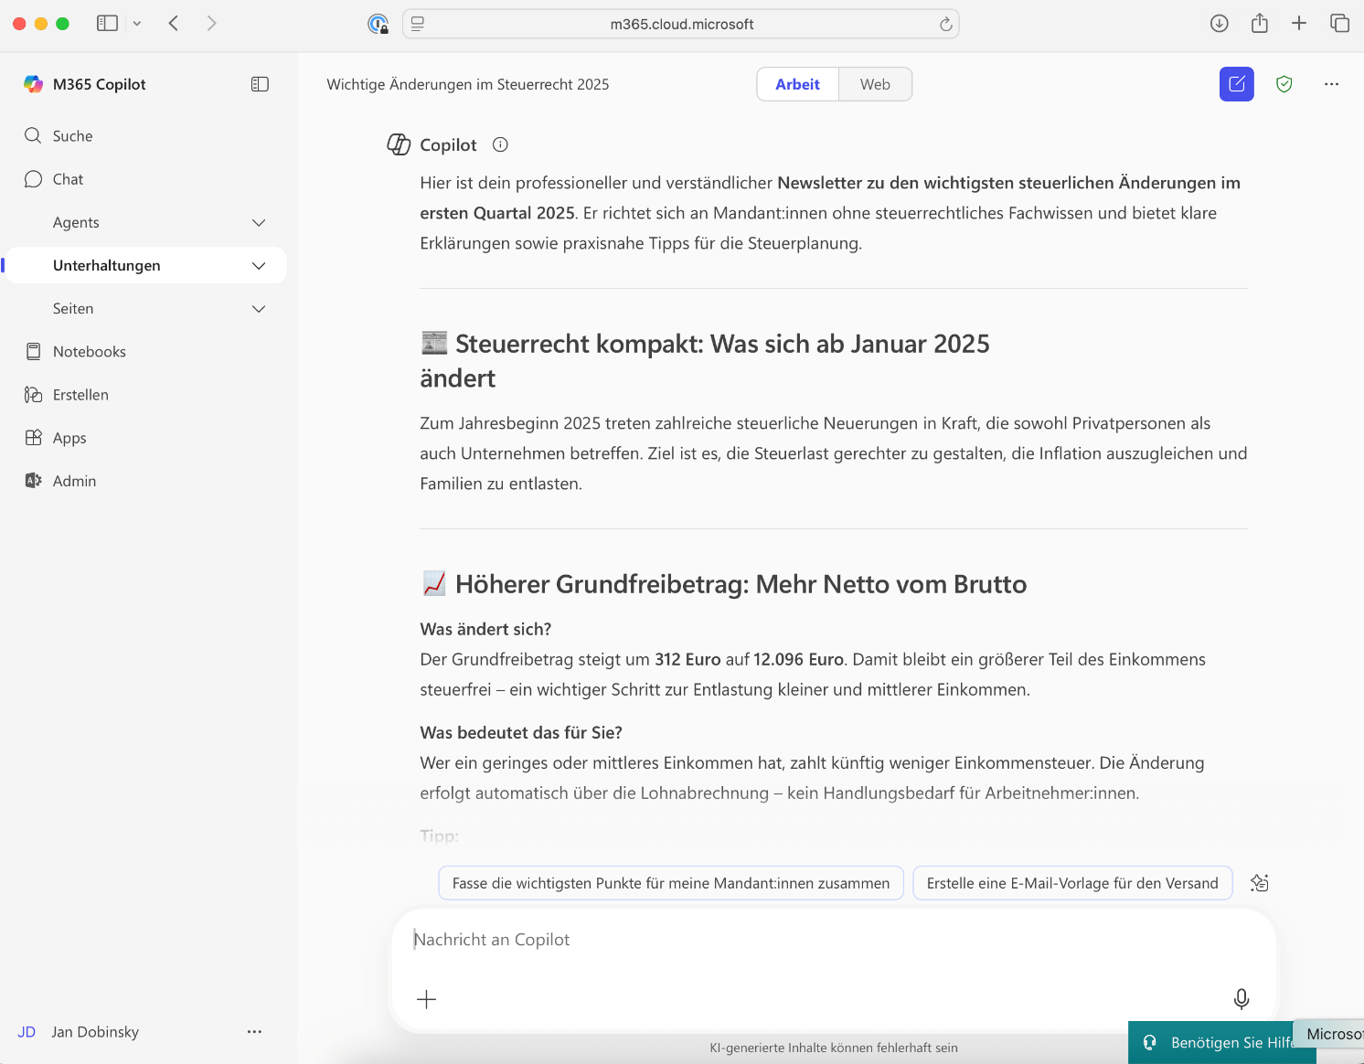
Task: Switch Copilot to Web mode
Action: (874, 83)
